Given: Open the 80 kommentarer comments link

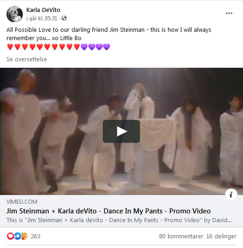Looking at the screenshot, I should pos(181,236).
